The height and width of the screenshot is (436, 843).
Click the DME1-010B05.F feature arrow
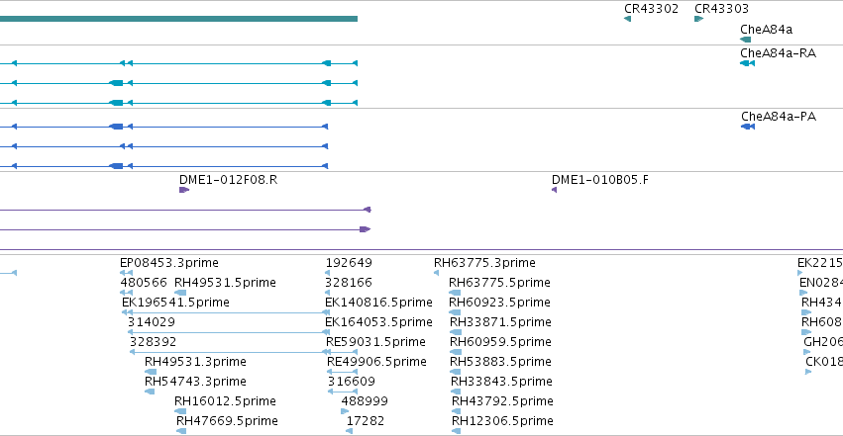pos(555,190)
